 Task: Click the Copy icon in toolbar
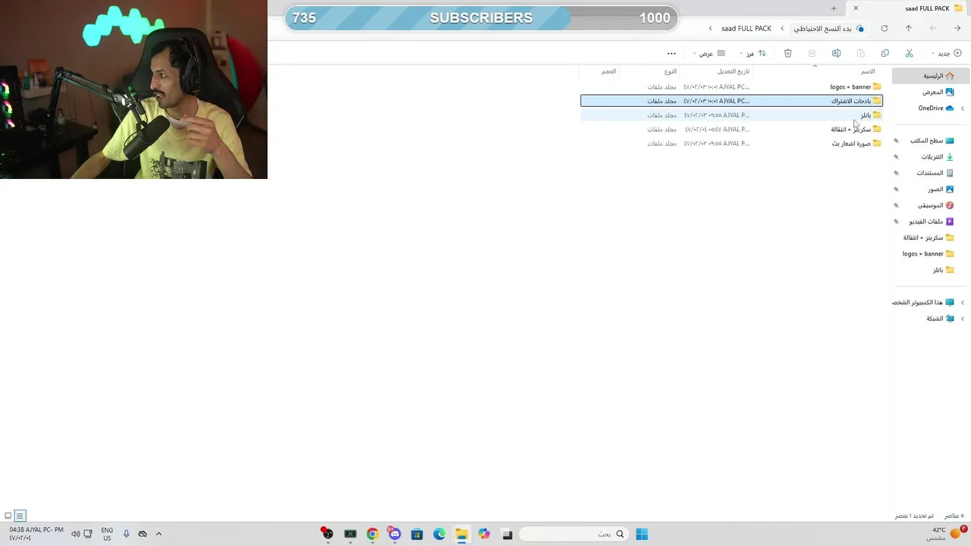pos(885,53)
